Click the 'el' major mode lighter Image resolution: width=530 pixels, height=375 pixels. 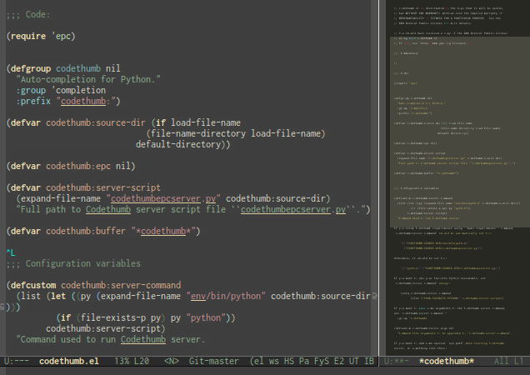point(257,361)
